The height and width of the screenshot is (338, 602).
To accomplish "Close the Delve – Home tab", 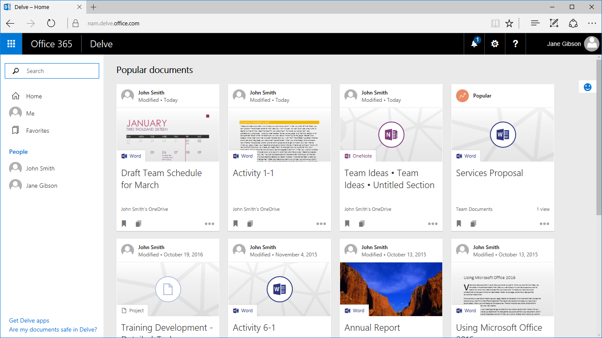I will [x=79, y=7].
